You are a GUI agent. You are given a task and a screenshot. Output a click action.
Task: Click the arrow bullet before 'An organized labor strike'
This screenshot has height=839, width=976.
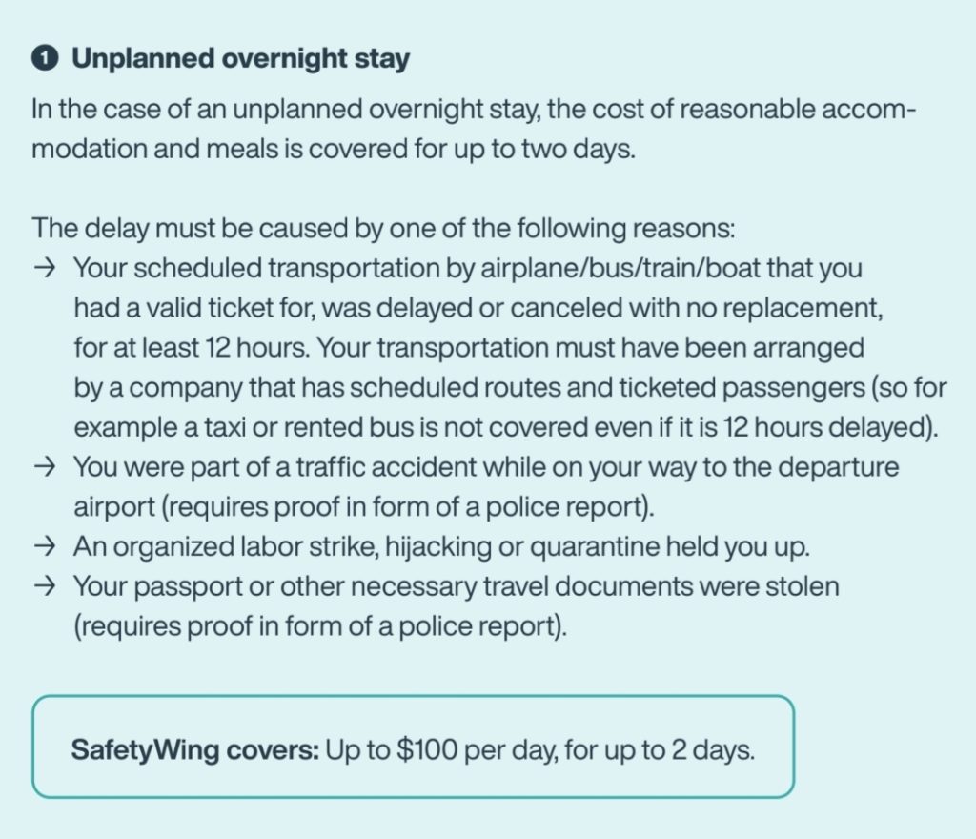tap(43, 548)
